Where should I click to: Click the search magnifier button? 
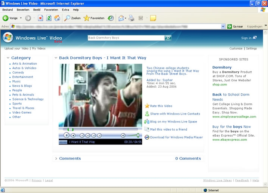point(168,38)
